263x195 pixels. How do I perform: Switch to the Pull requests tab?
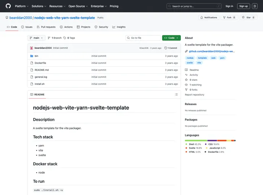(46, 27)
